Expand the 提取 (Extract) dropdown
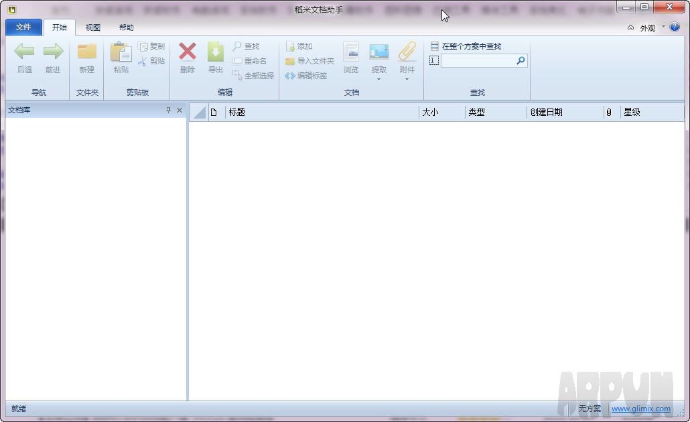 (379, 79)
